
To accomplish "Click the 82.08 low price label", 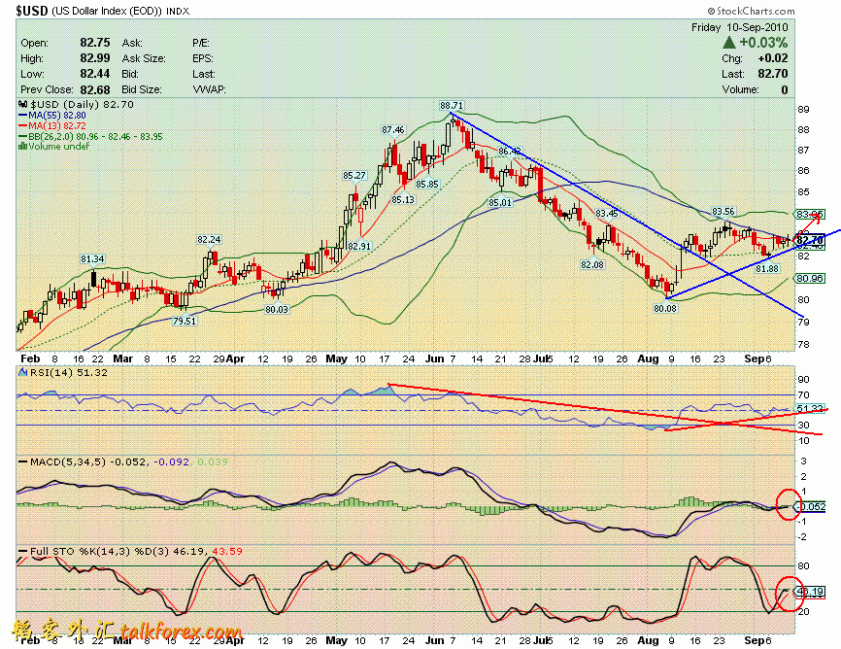I will pyautogui.click(x=592, y=264).
